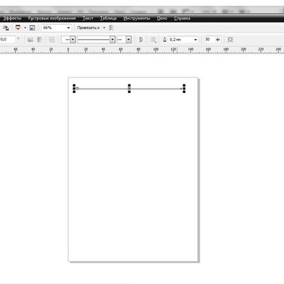Click the export icon left of the launcher
The image size is (284, 284).
(6, 28)
